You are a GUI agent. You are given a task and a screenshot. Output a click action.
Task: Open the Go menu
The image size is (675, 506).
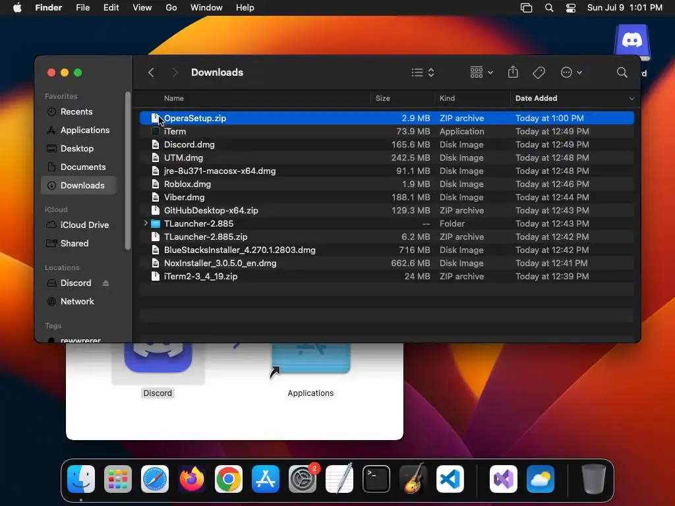(x=171, y=8)
